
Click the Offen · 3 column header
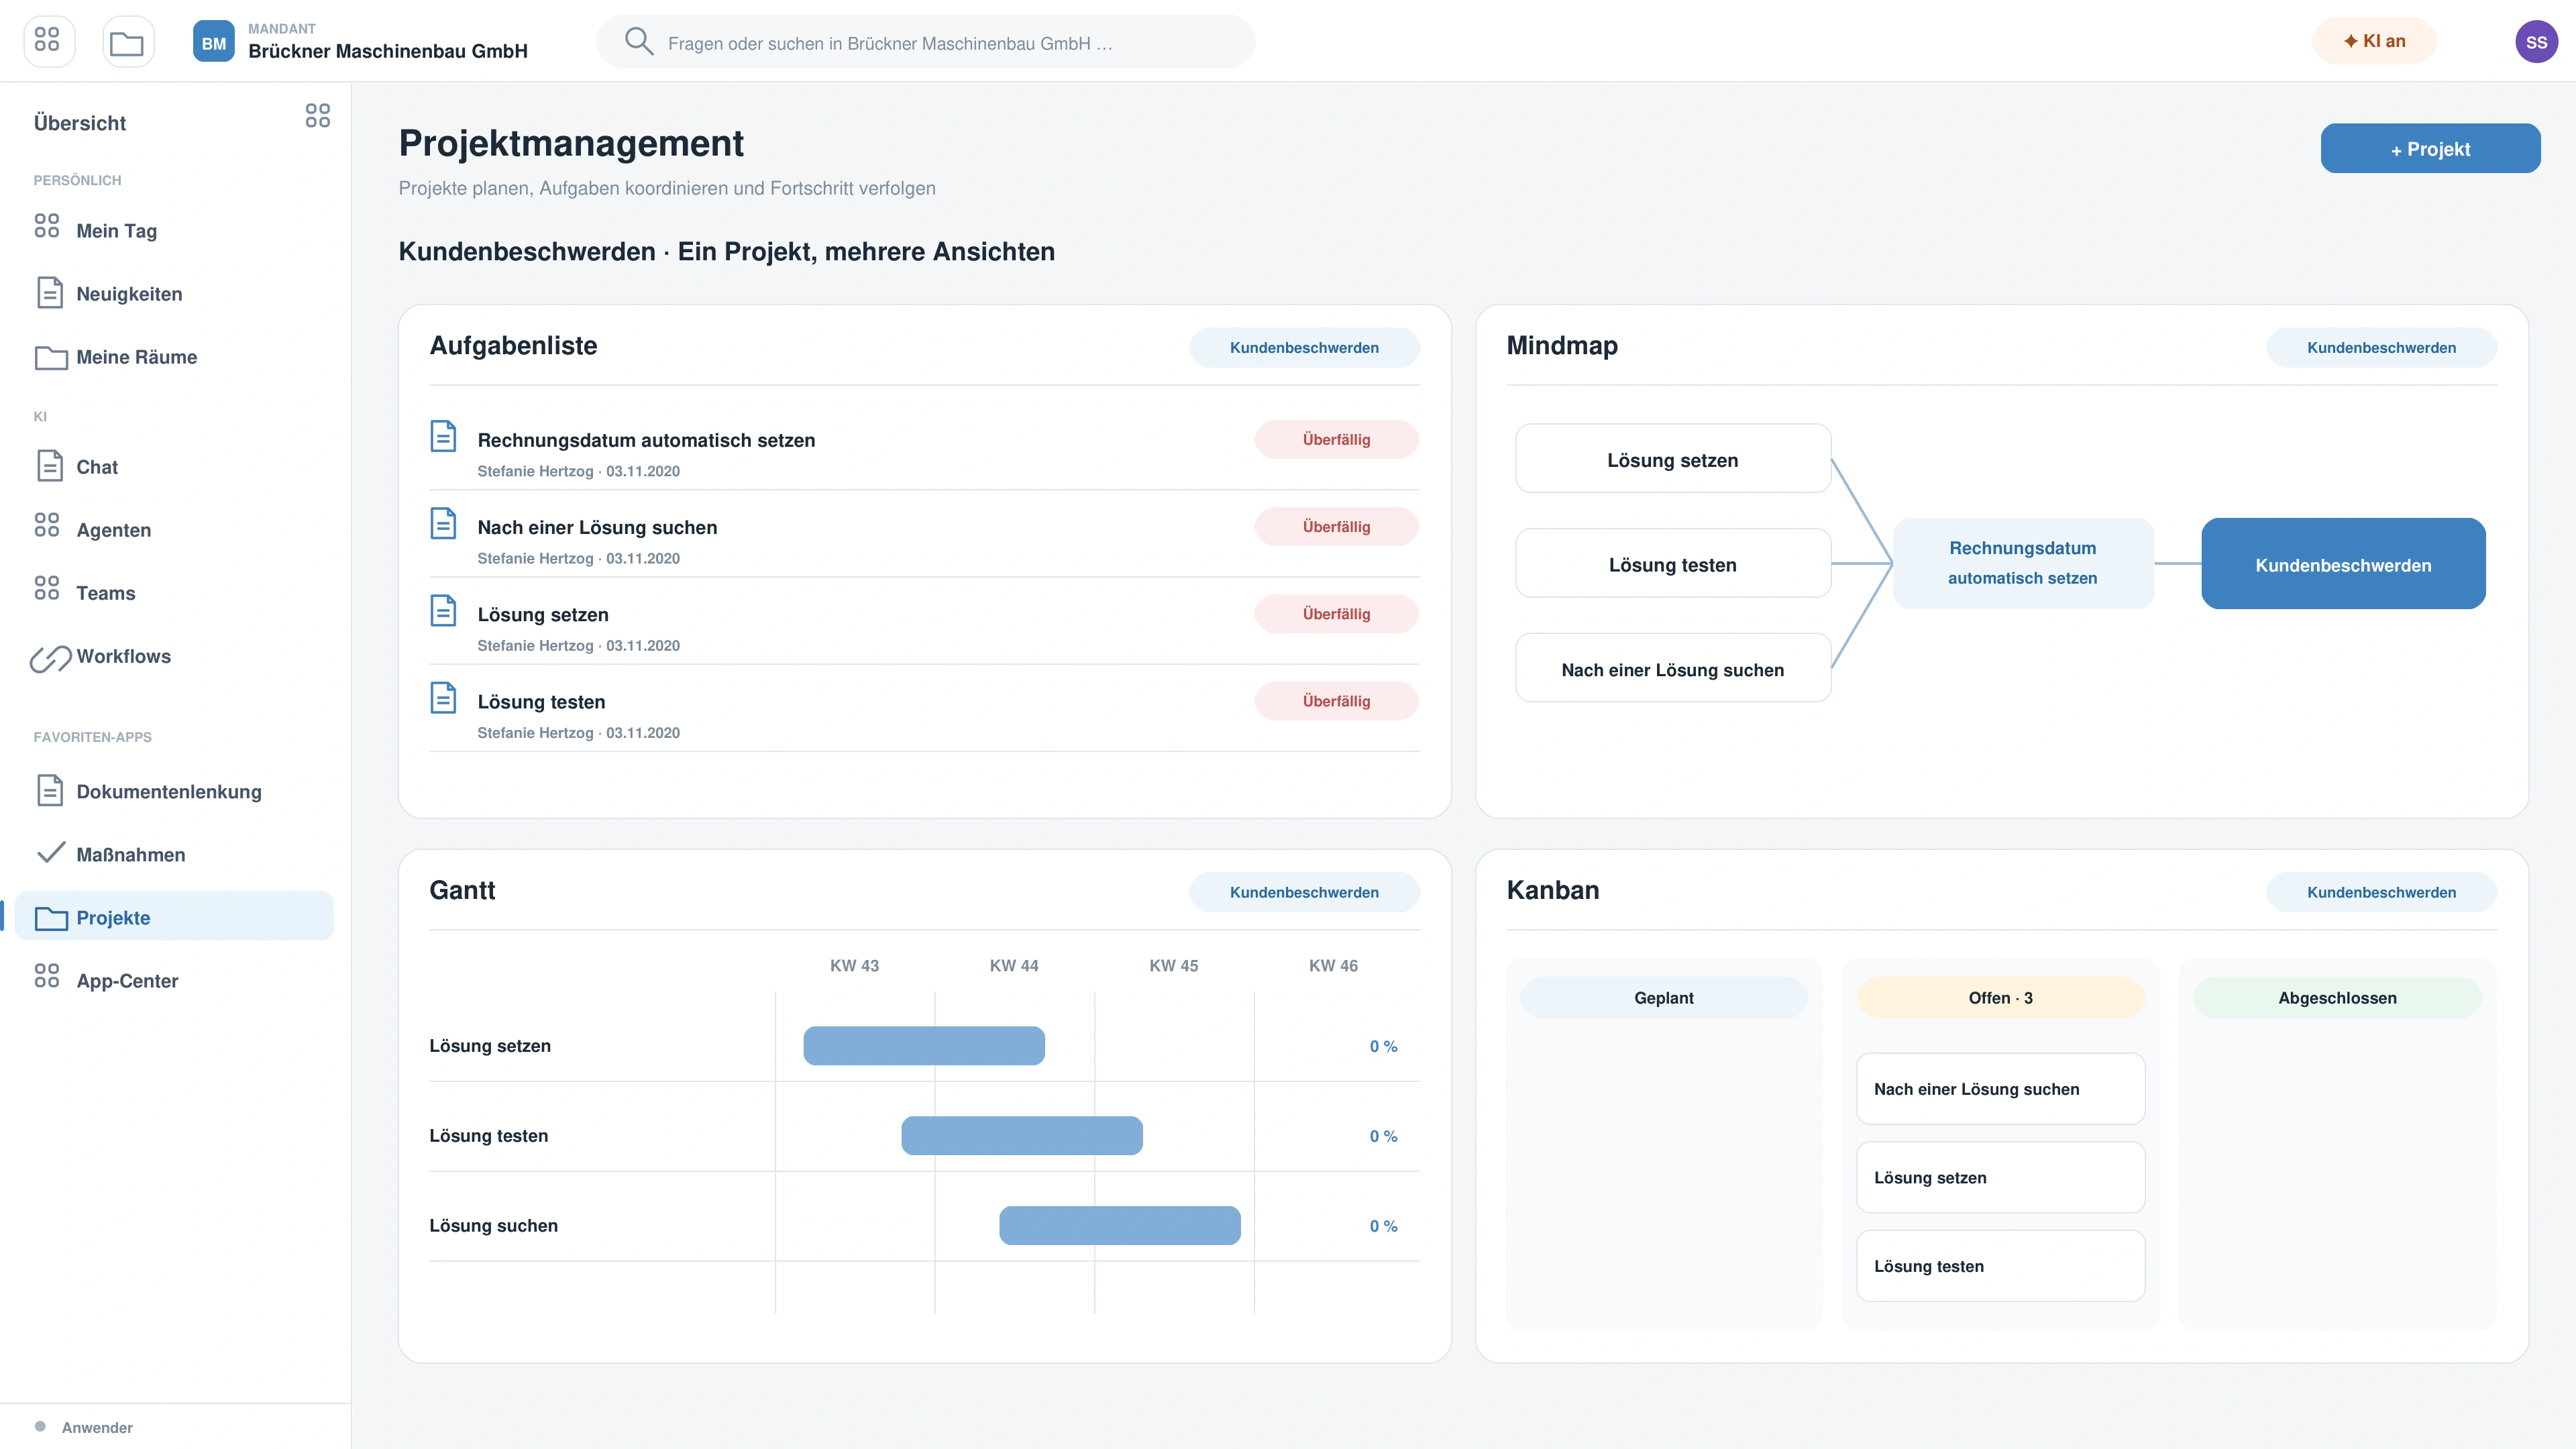[2000, 998]
